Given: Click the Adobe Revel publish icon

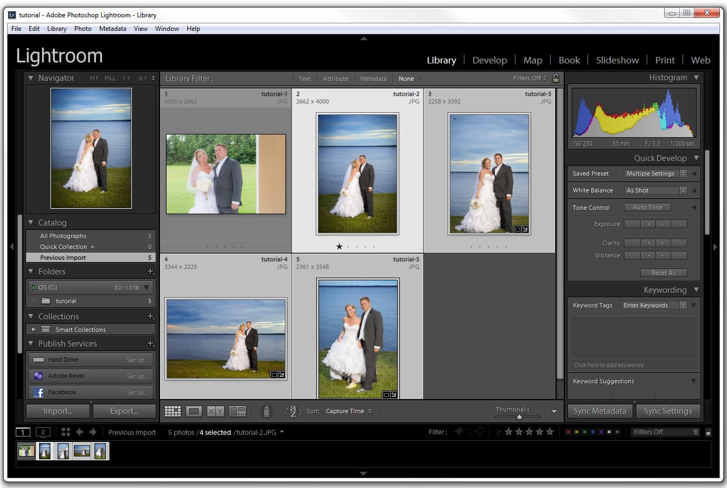Looking at the screenshot, I should (x=39, y=375).
